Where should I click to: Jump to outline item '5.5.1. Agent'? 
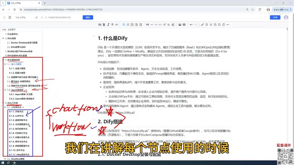(x=21, y=94)
